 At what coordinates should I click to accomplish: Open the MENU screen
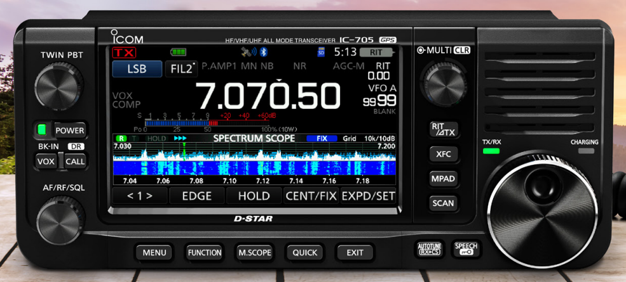coord(154,252)
